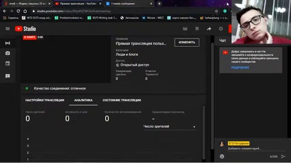Click the YouTube icon in chat welcome message
Screen dimensions: 291x163
click(x=226, y=53)
